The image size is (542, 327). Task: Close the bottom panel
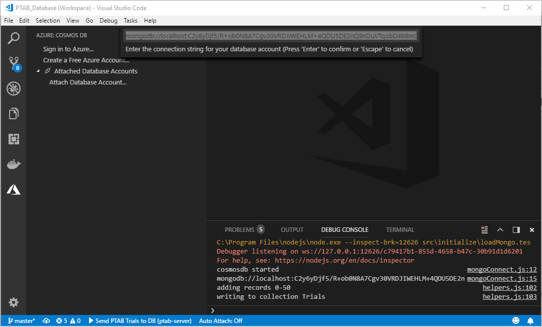point(532,230)
